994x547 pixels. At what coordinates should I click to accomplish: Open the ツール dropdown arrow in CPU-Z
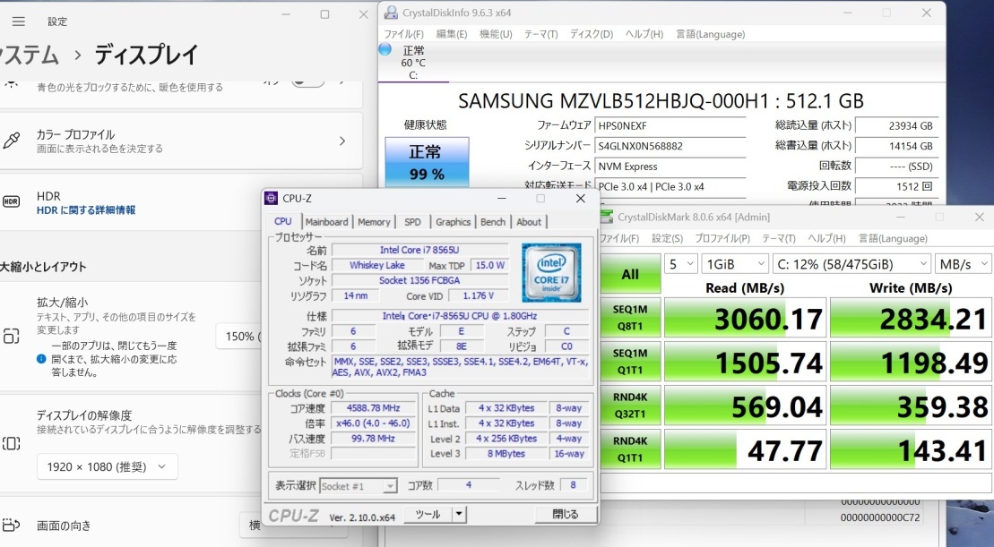(x=459, y=514)
